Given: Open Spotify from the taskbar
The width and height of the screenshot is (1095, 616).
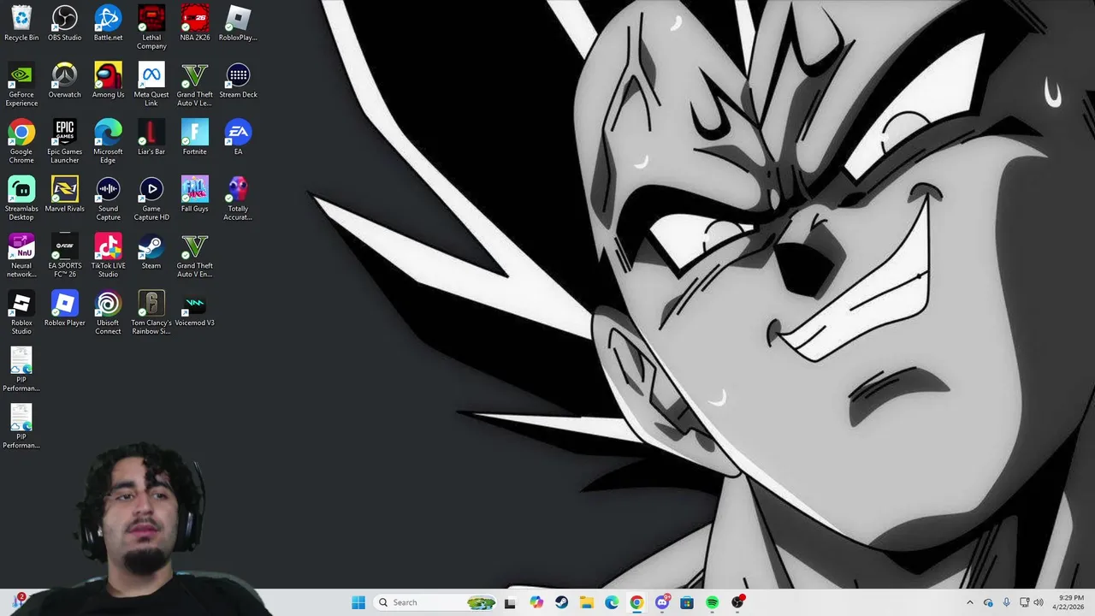Looking at the screenshot, I should [x=713, y=602].
